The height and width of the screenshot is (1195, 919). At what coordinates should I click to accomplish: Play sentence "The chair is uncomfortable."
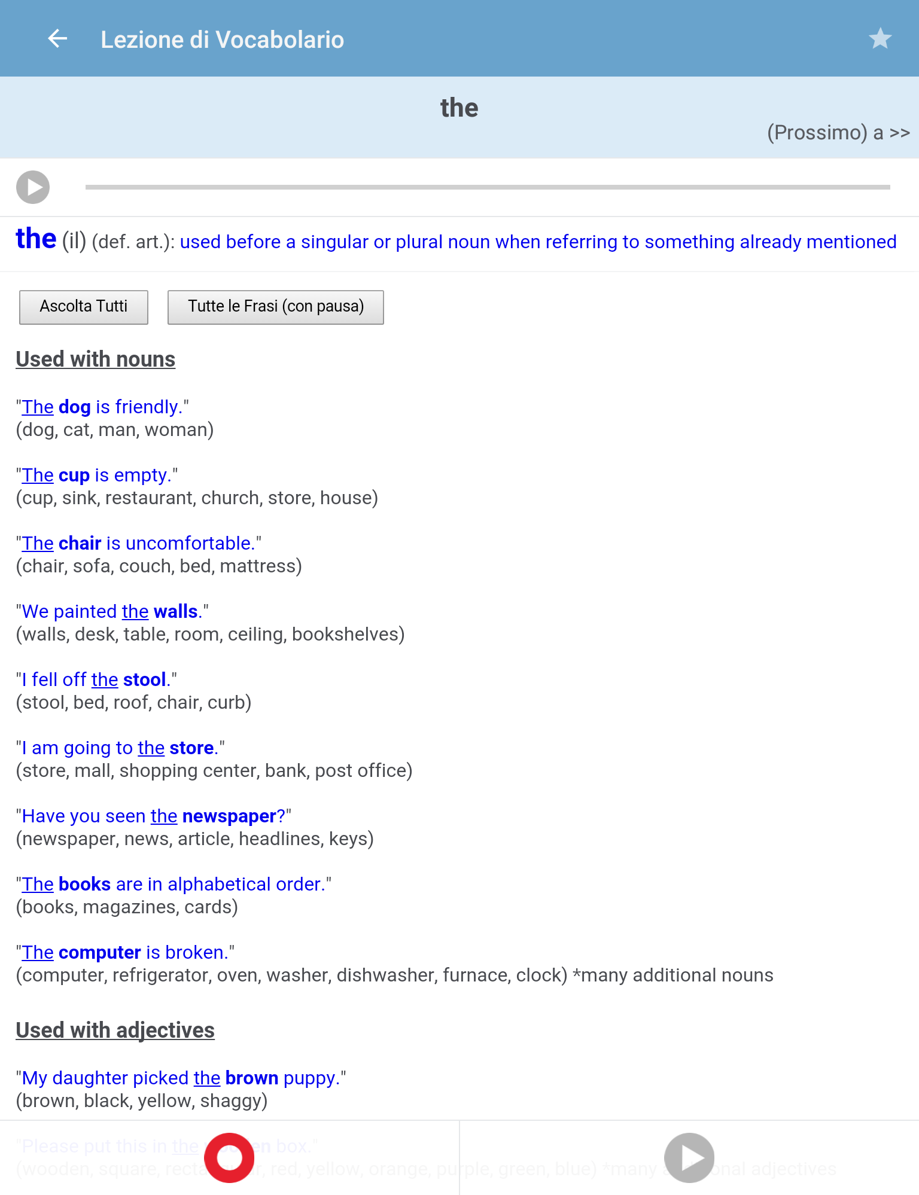tap(139, 543)
